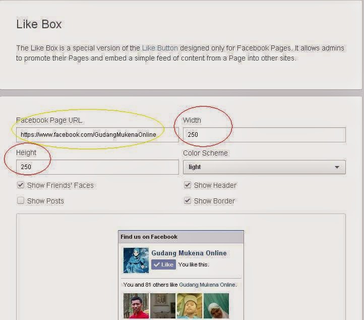This screenshot has width=364, height=320.
Task: Open the Like Button link in description
Action: pos(160,48)
